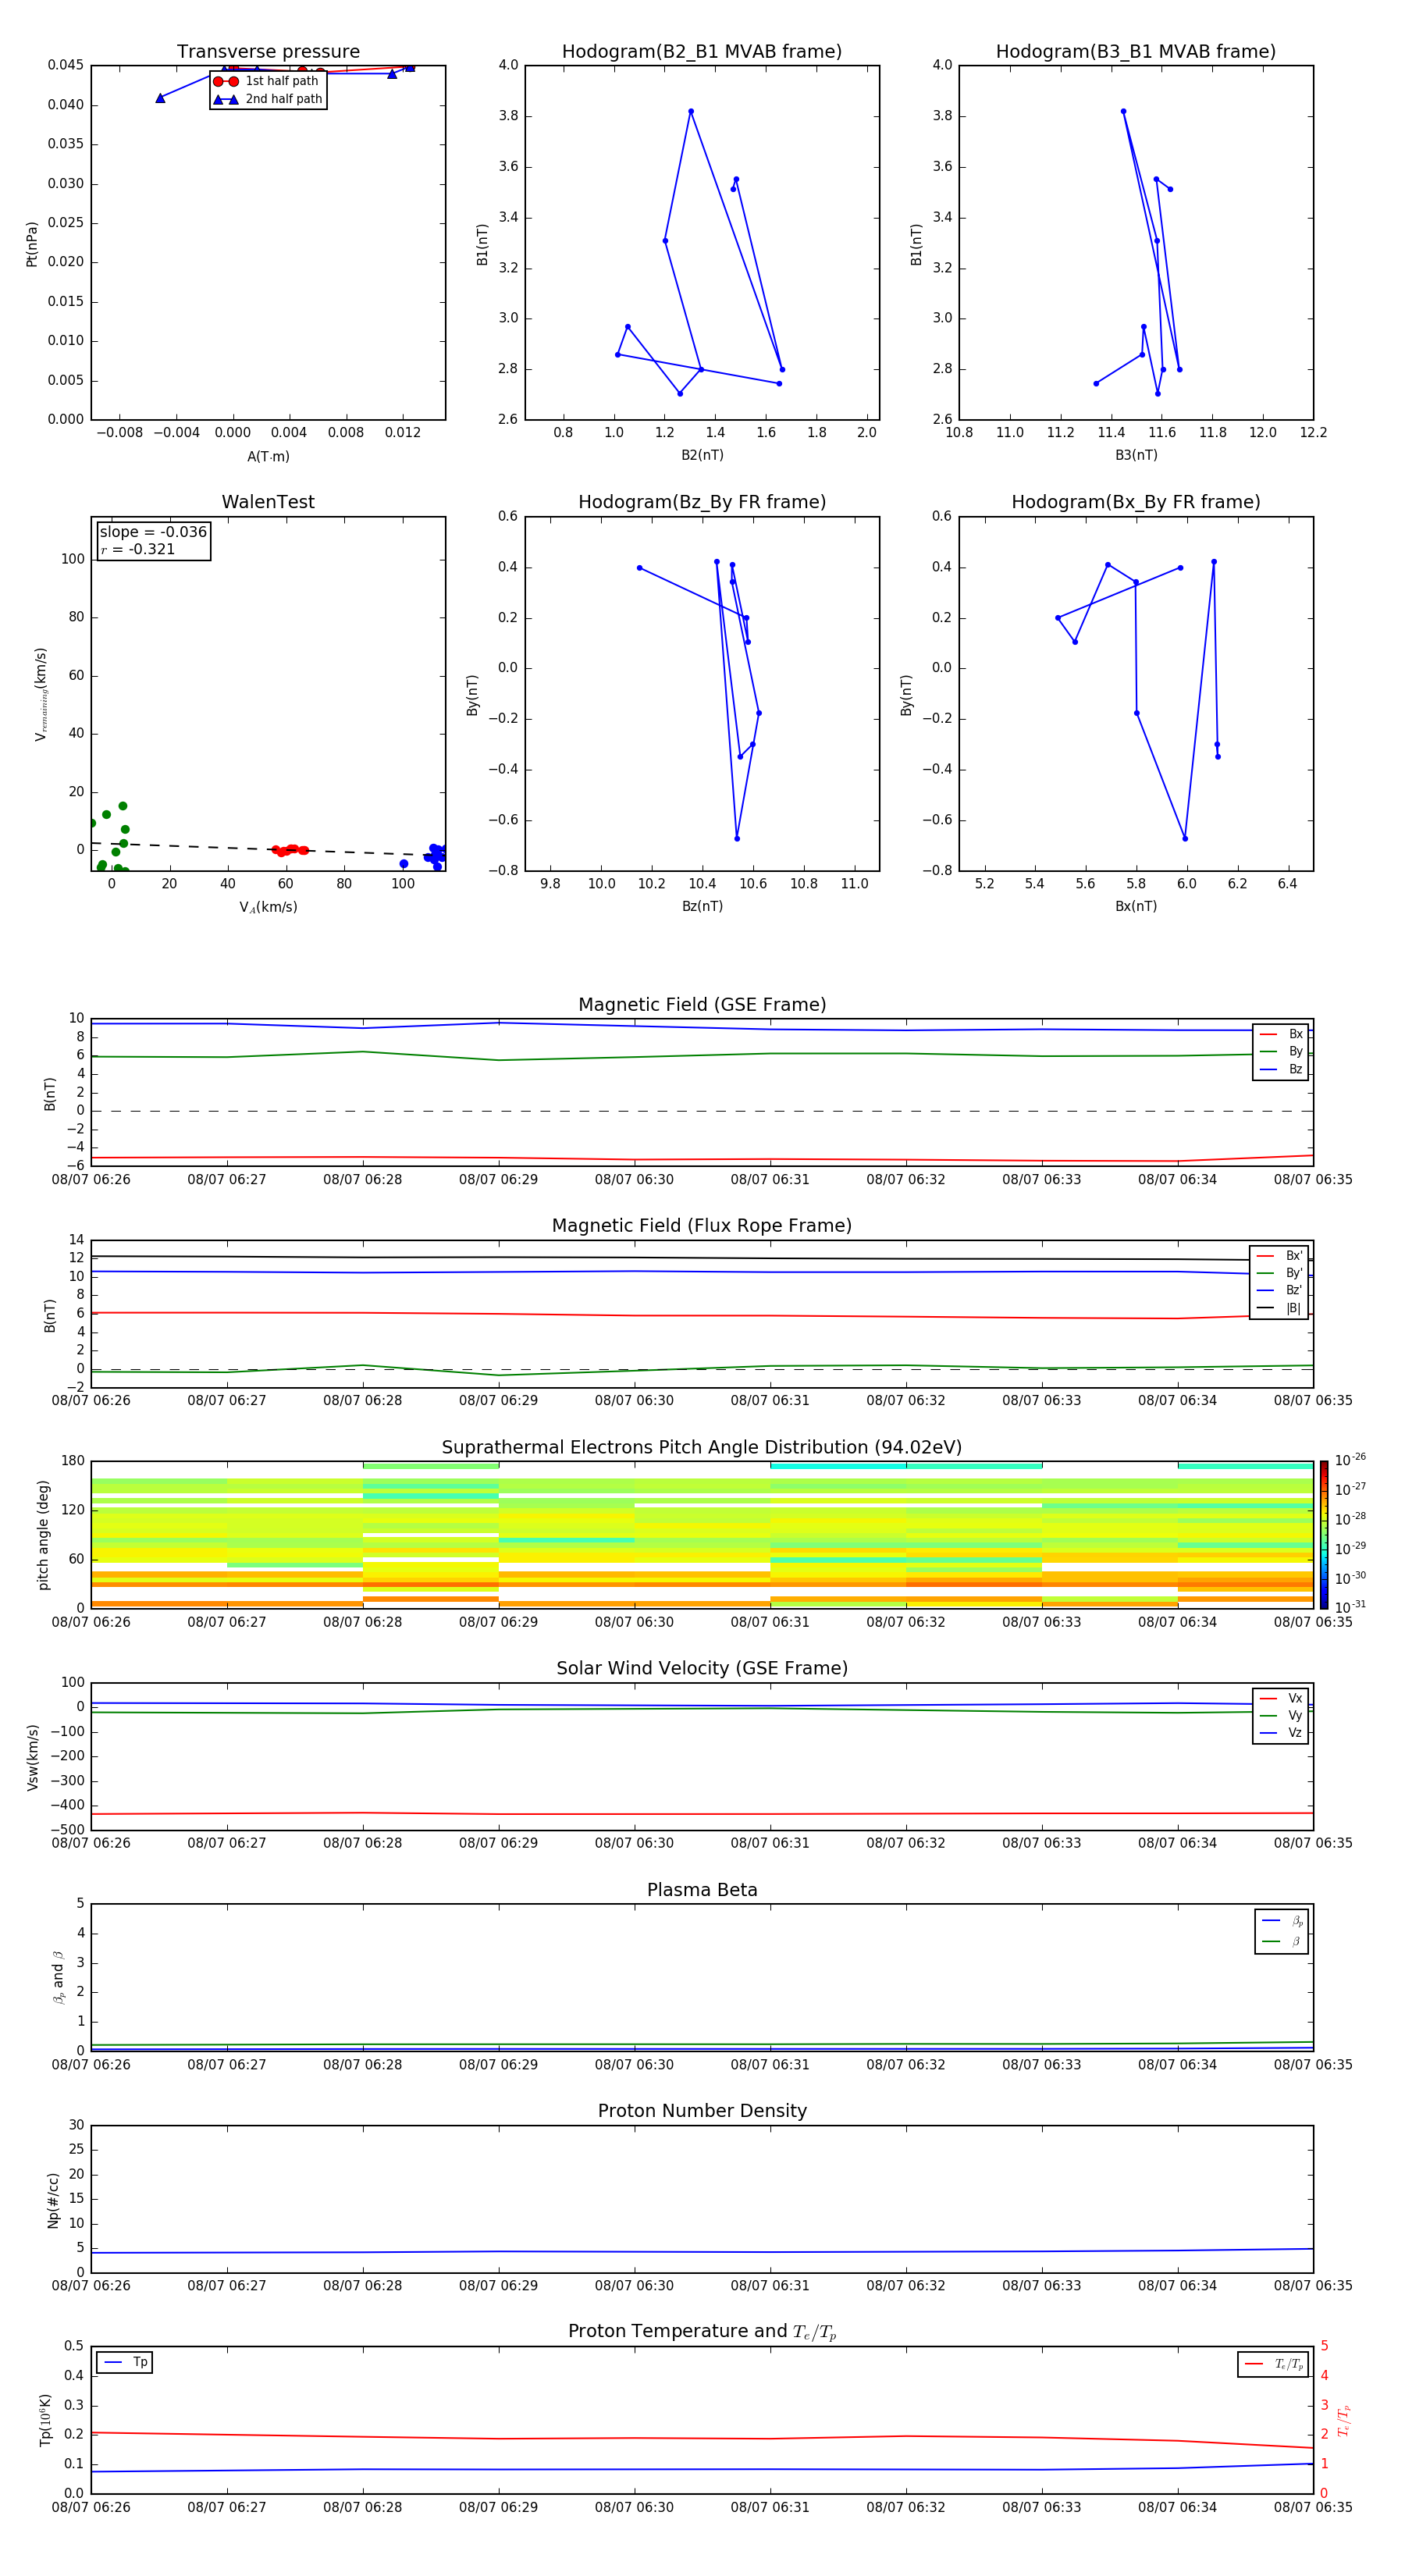Viewport: 1405px width, 2576px height.
Task: Click the "Transverse pressure" plot title
Action: click(268, 52)
